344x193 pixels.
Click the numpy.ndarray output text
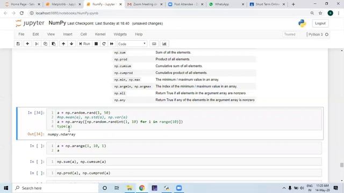(x=61, y=134)
